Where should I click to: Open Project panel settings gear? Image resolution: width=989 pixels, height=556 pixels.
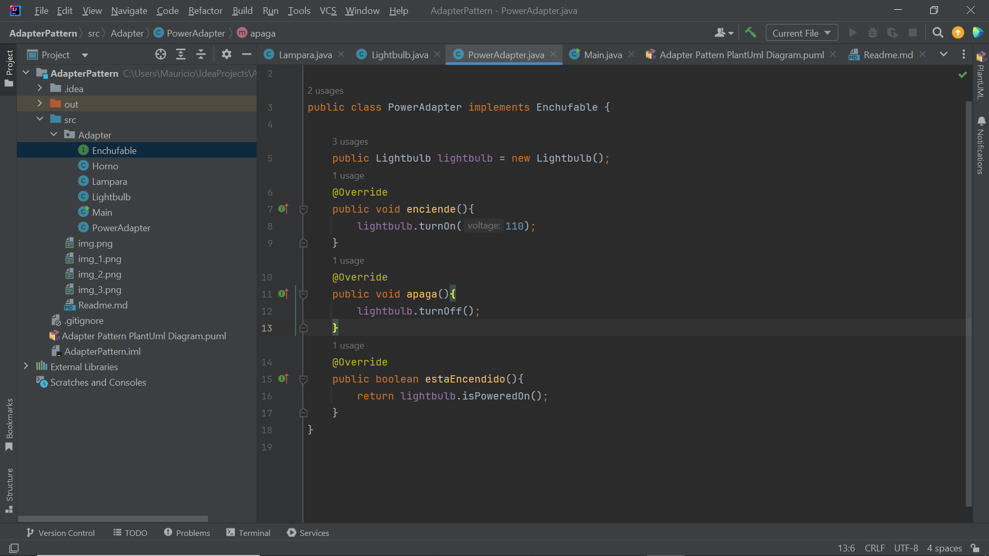pos(226,55)
